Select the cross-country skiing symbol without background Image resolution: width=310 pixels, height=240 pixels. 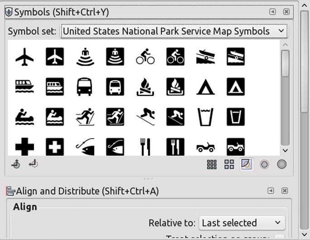[85, 117]
